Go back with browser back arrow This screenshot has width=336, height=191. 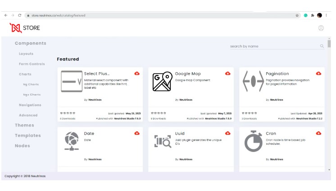point(6,15)
